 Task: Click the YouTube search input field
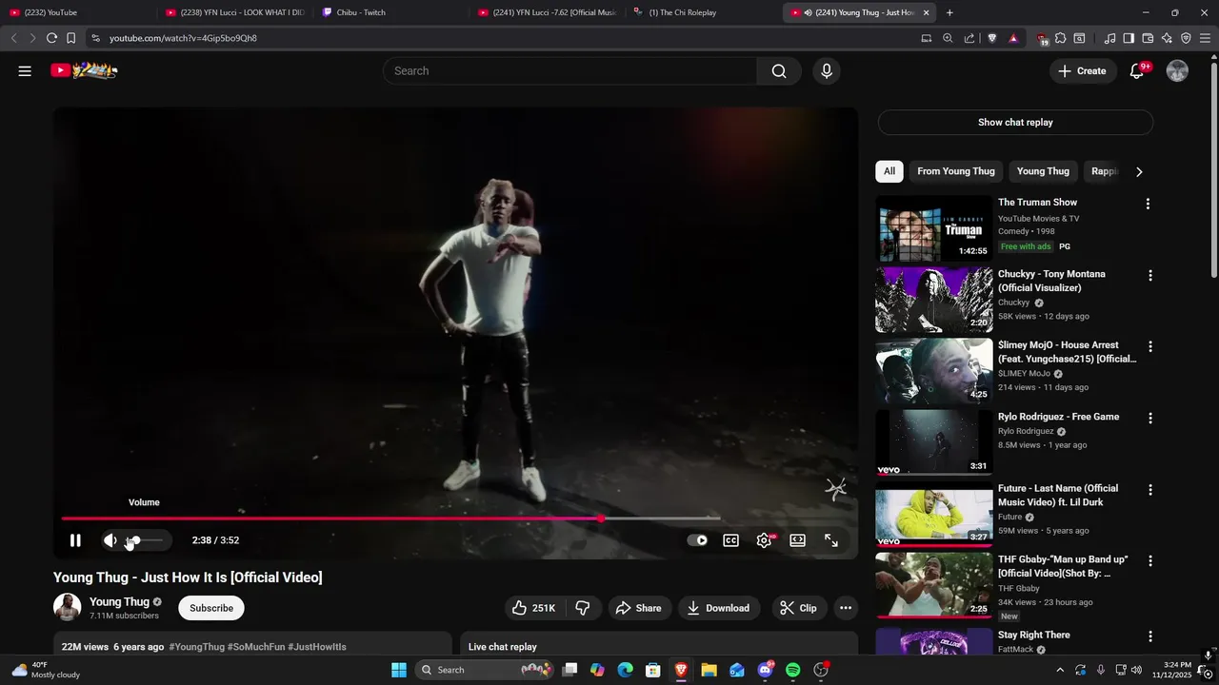(x=570, y=71)
